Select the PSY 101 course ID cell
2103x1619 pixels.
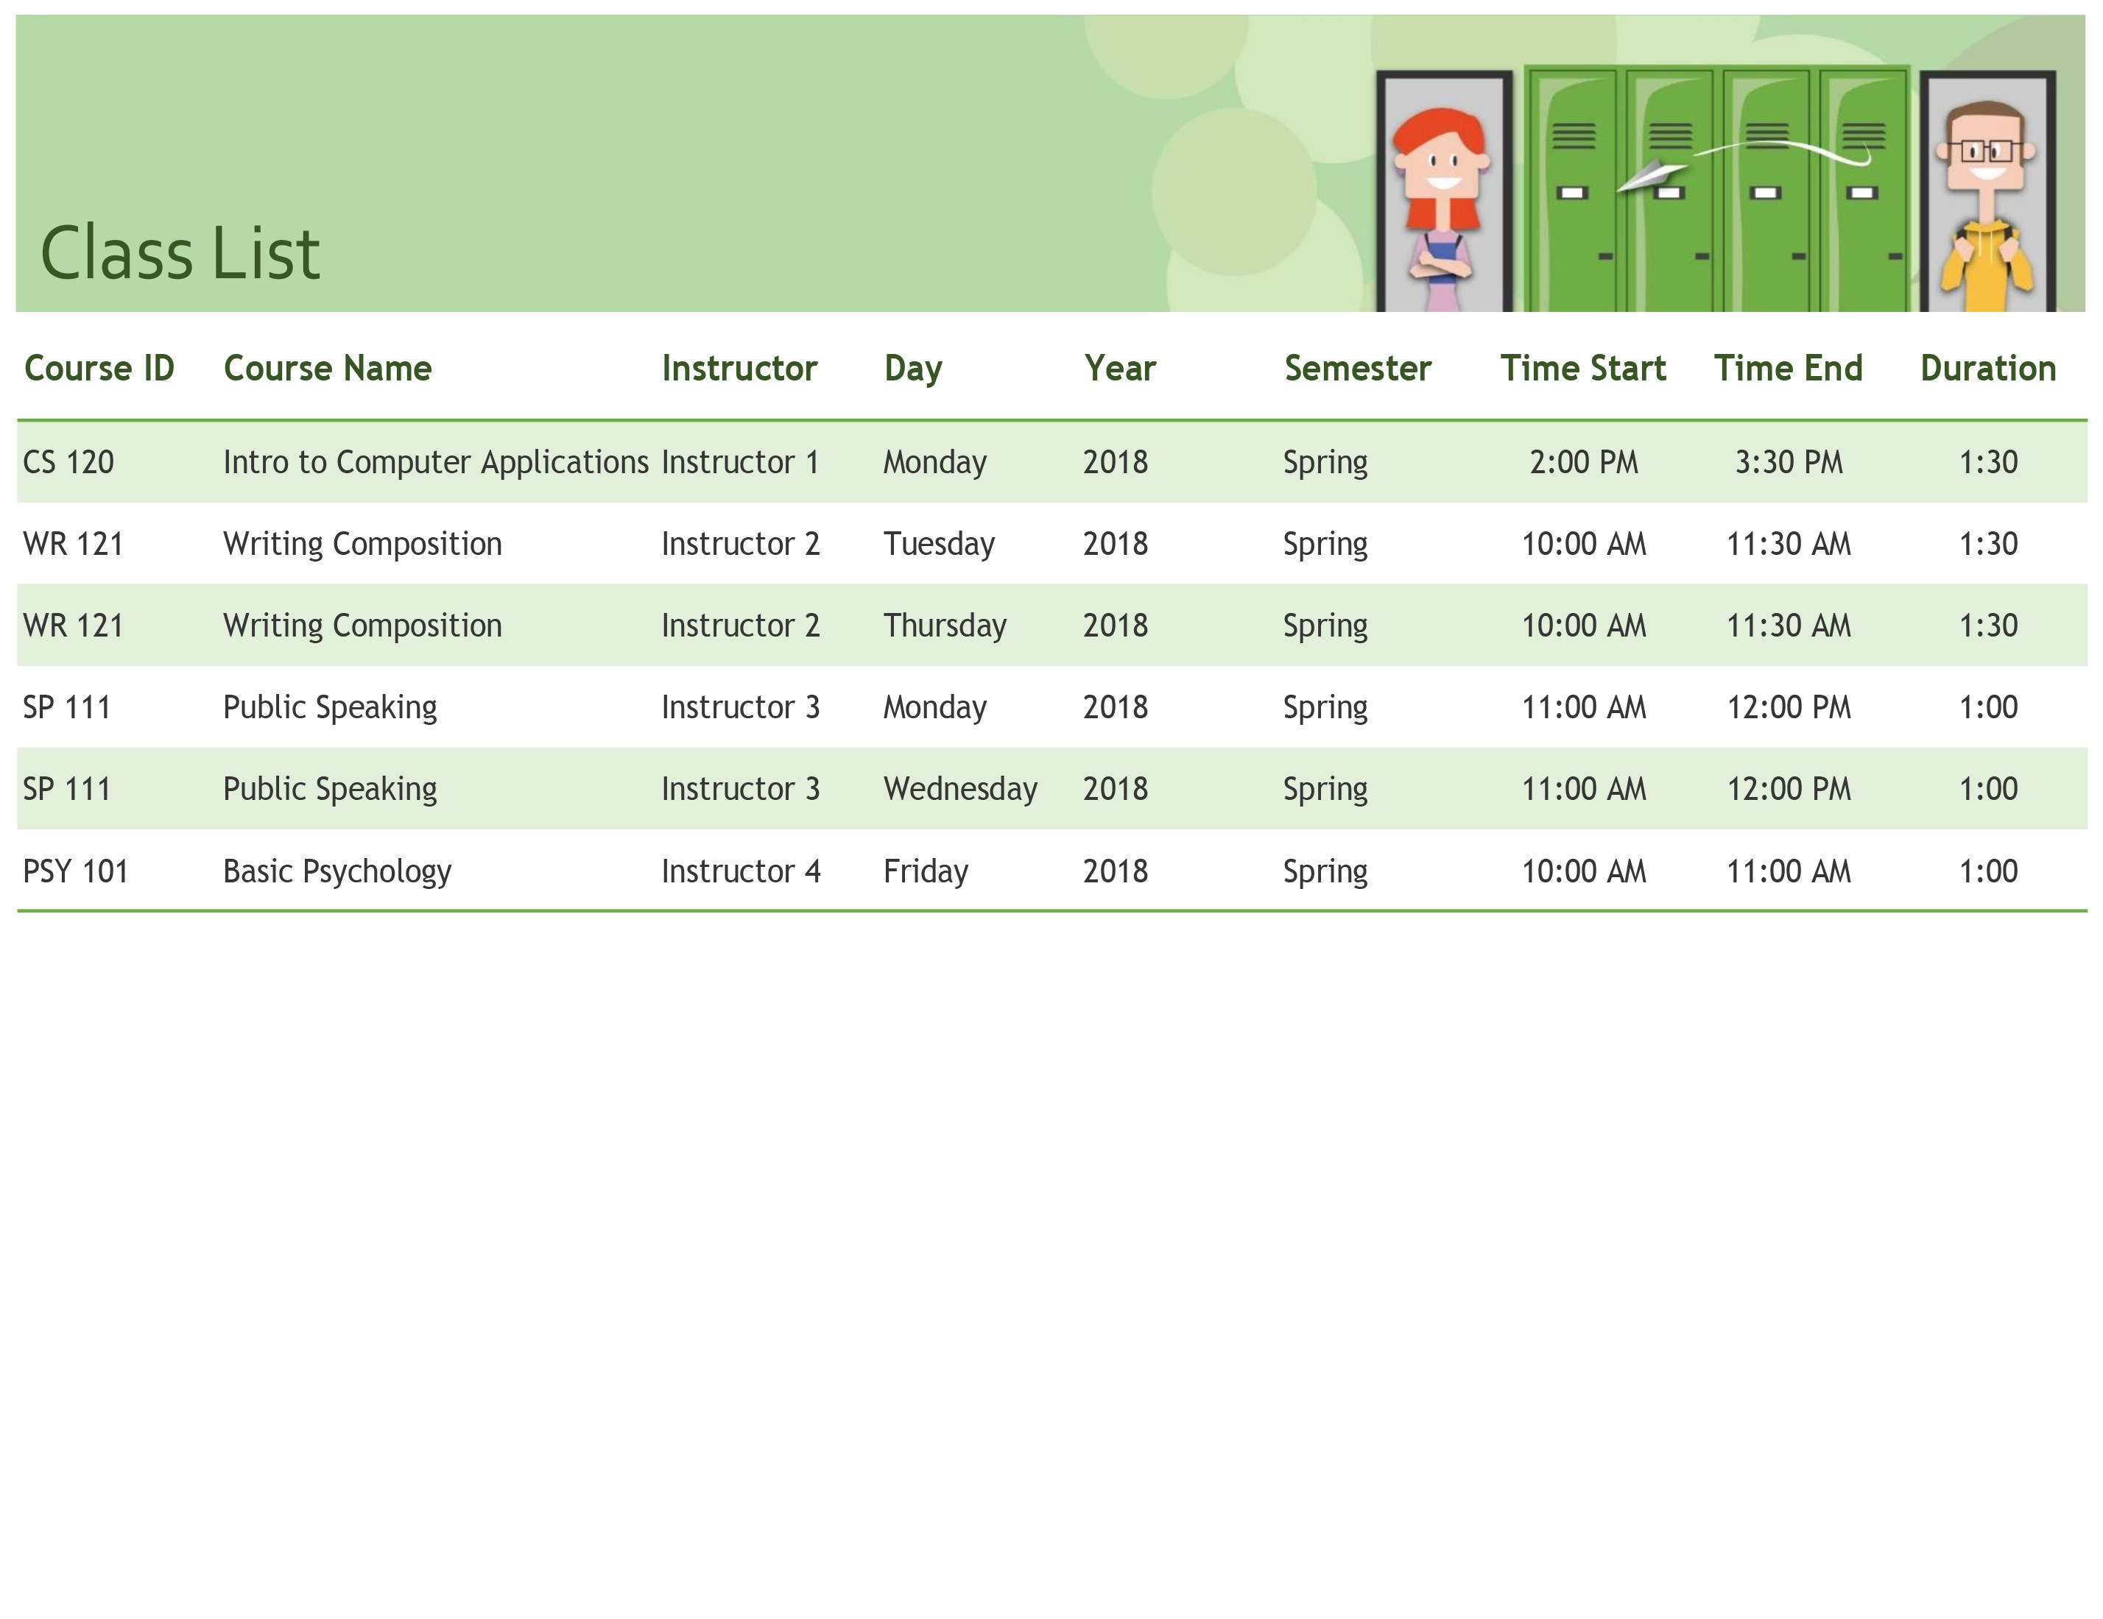pos(75,871)
